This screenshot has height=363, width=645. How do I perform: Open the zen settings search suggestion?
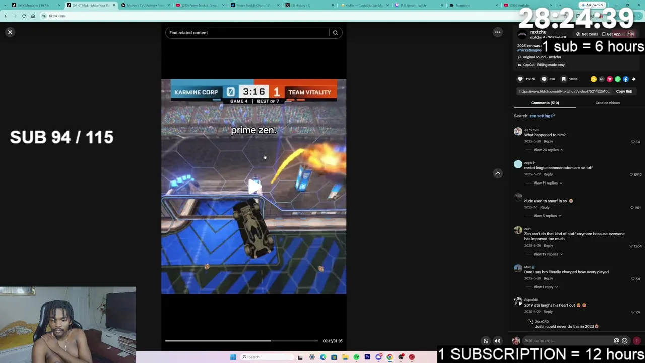pyautogui.click(x=542, y=116)
